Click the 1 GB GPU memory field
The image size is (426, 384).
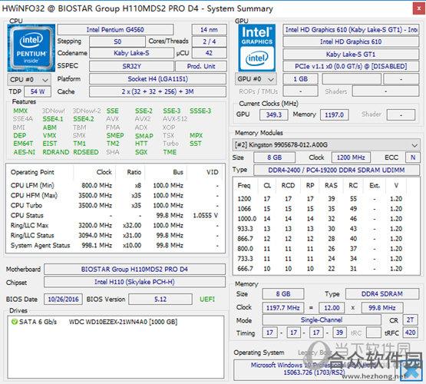tap(300, 79)
